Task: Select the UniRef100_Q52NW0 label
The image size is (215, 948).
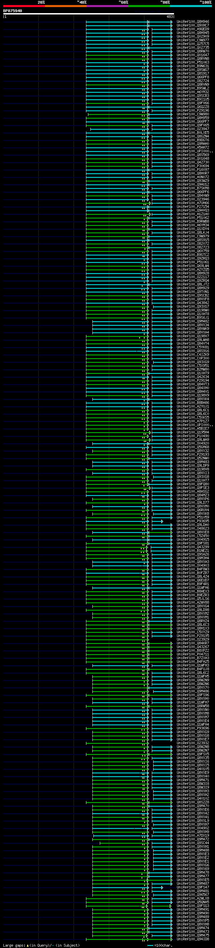Action: [193, 458]
